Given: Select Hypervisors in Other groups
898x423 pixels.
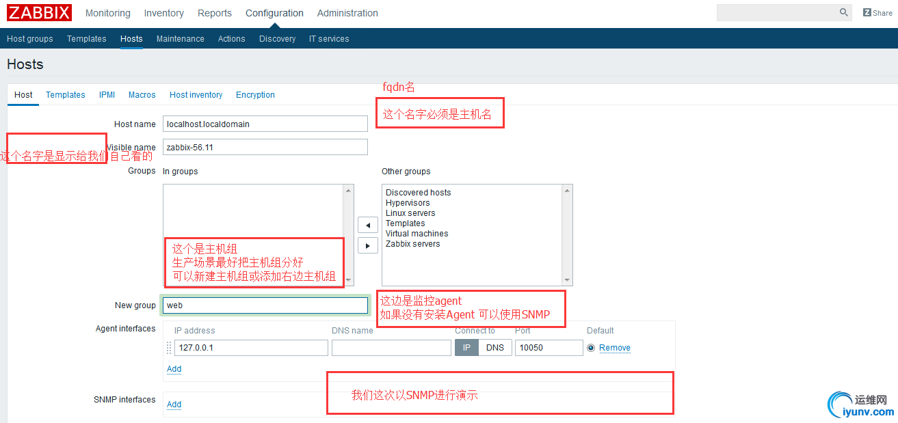Looking at the screenshot, I should pyautogui.click(x=408, y=203).
